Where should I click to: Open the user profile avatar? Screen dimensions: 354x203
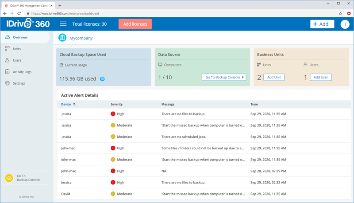click(x=345, y=24)
